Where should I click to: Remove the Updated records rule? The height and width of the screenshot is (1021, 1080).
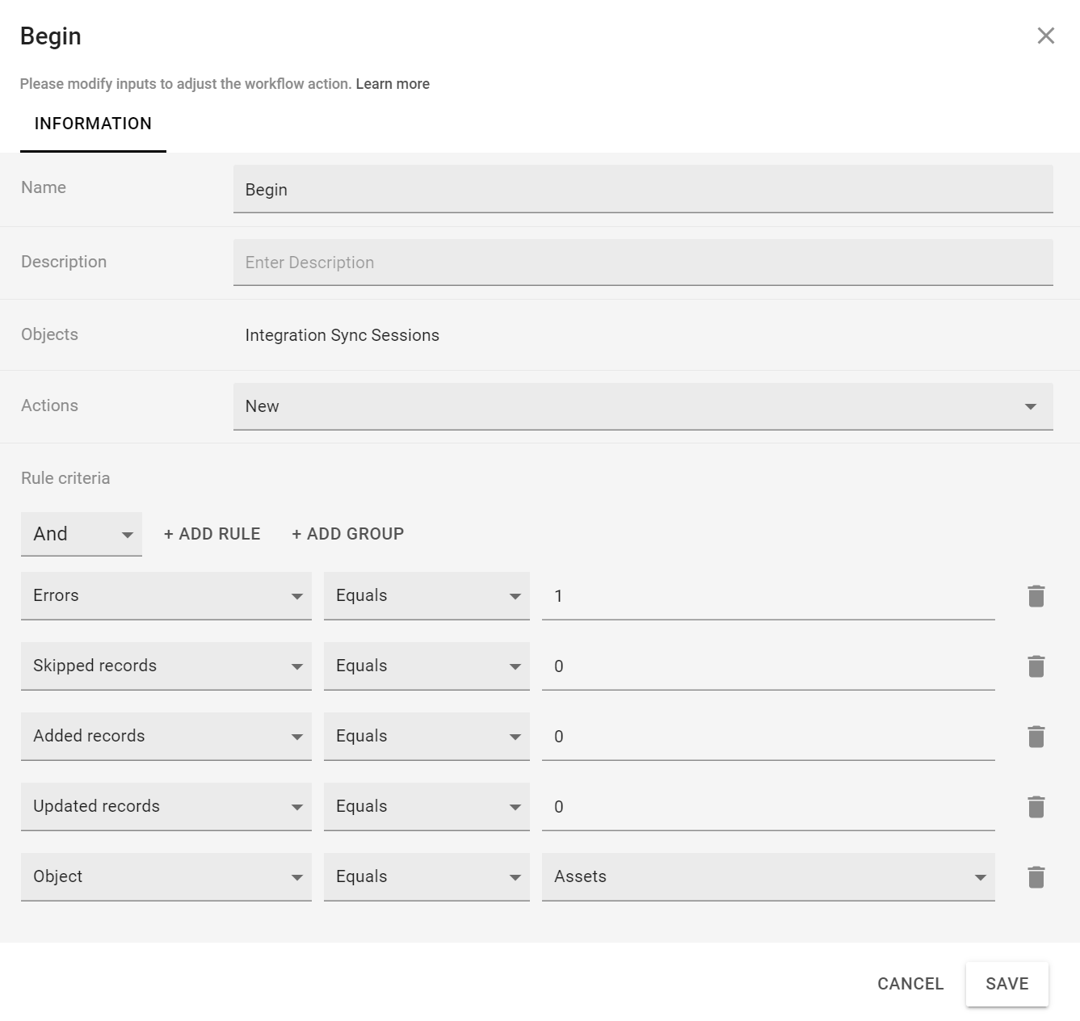pyautogui.click(x=1036, y=807)
